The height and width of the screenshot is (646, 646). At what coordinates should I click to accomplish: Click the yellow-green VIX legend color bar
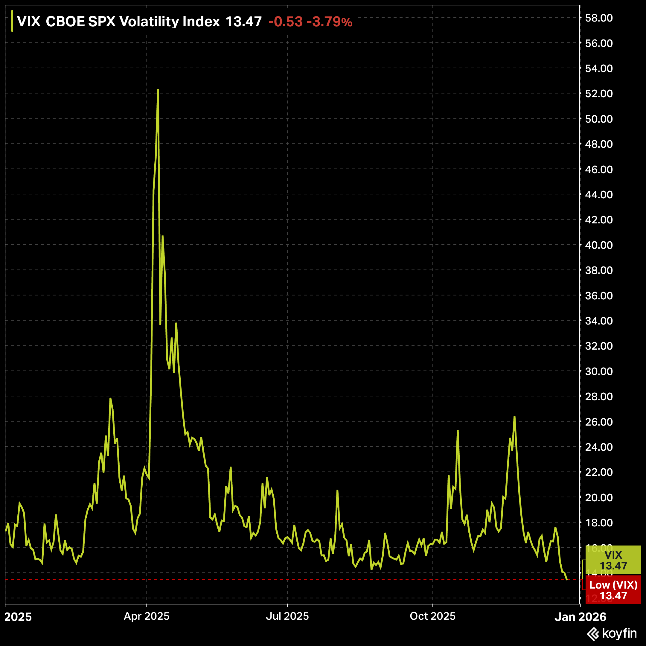tap(12, 21)
